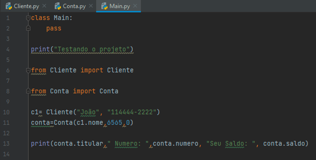Click the 'pass' keyword on line 2
316x160 pixels.
pos(54,28)
